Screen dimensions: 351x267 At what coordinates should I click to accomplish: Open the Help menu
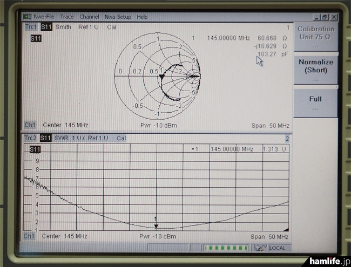pos(142,17)
